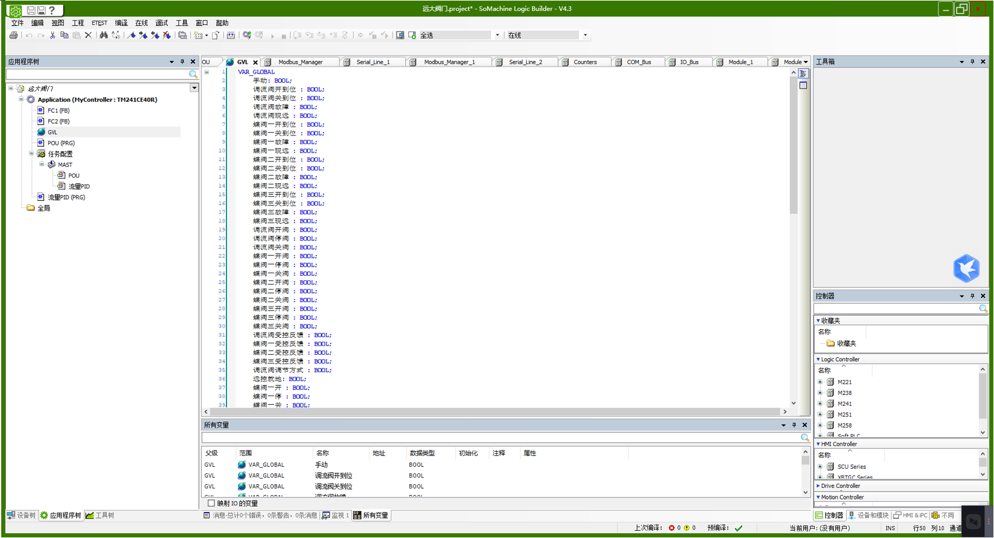The image size is (994, 538).
Task: Open the 文件 menu
Action: click(18, 23)
